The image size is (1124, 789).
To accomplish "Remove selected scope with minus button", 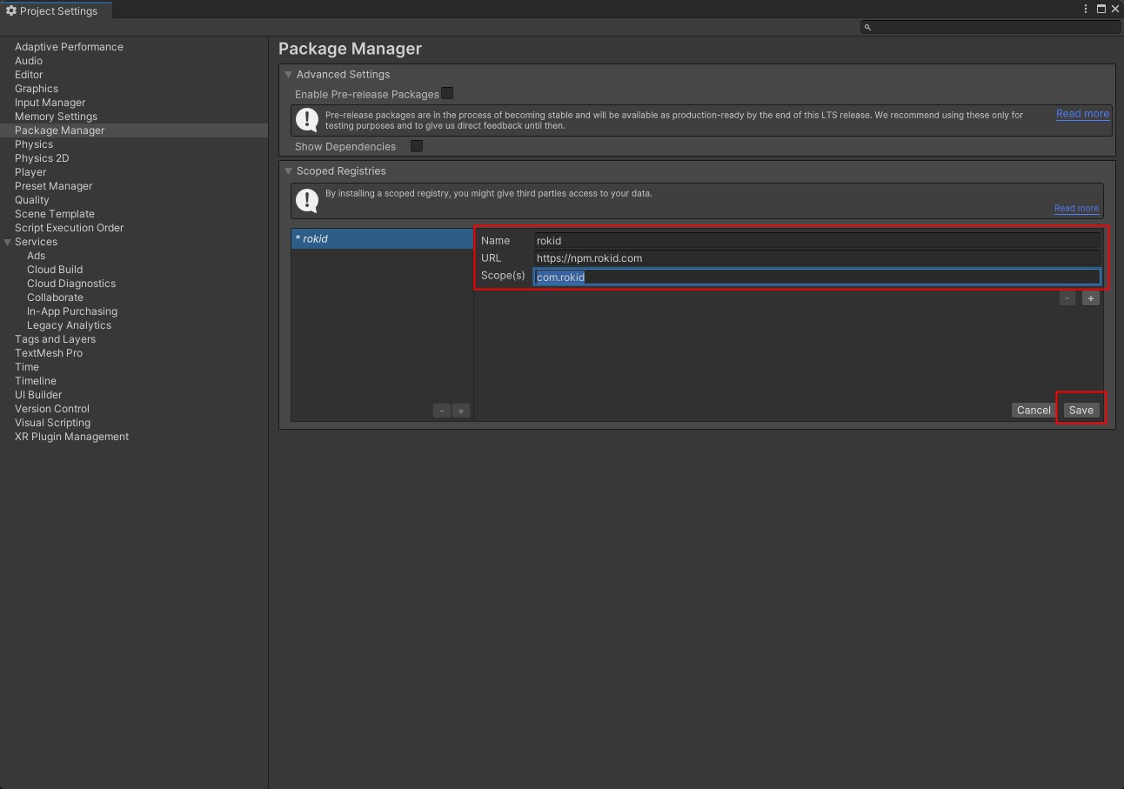I will coord(1067,298).
